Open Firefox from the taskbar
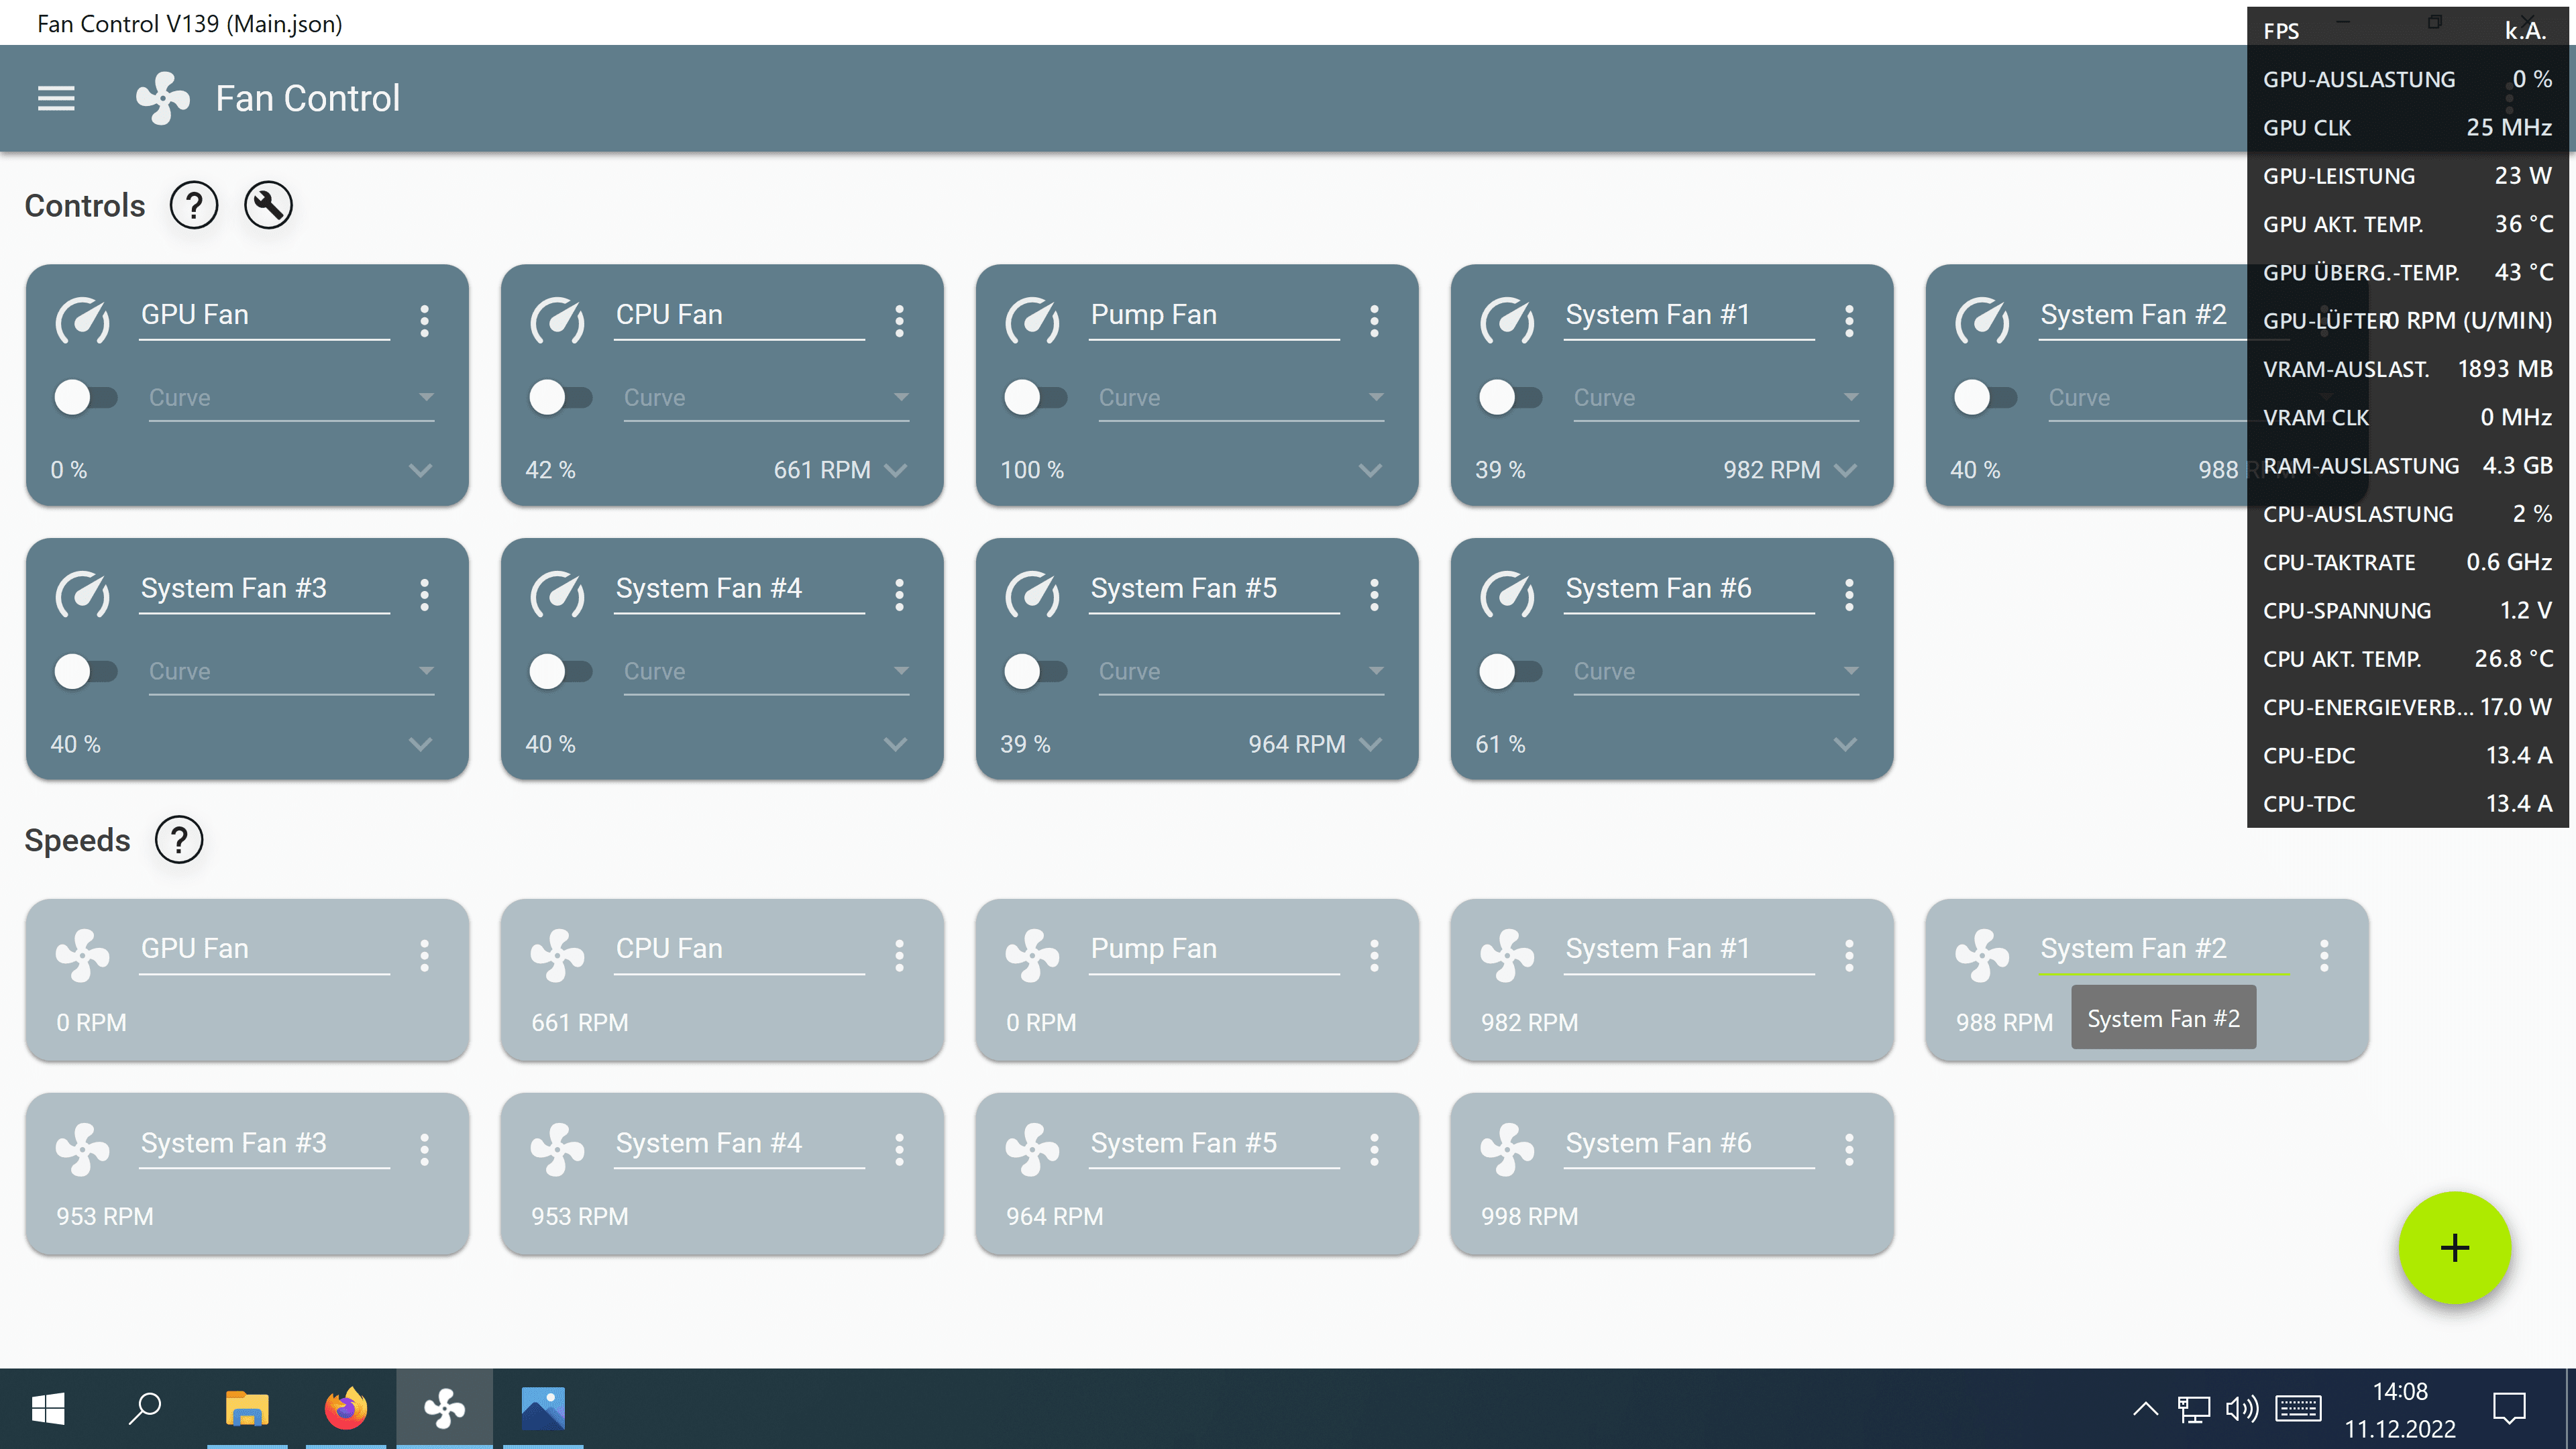2576x1449 pixels. coord(346,1409)
